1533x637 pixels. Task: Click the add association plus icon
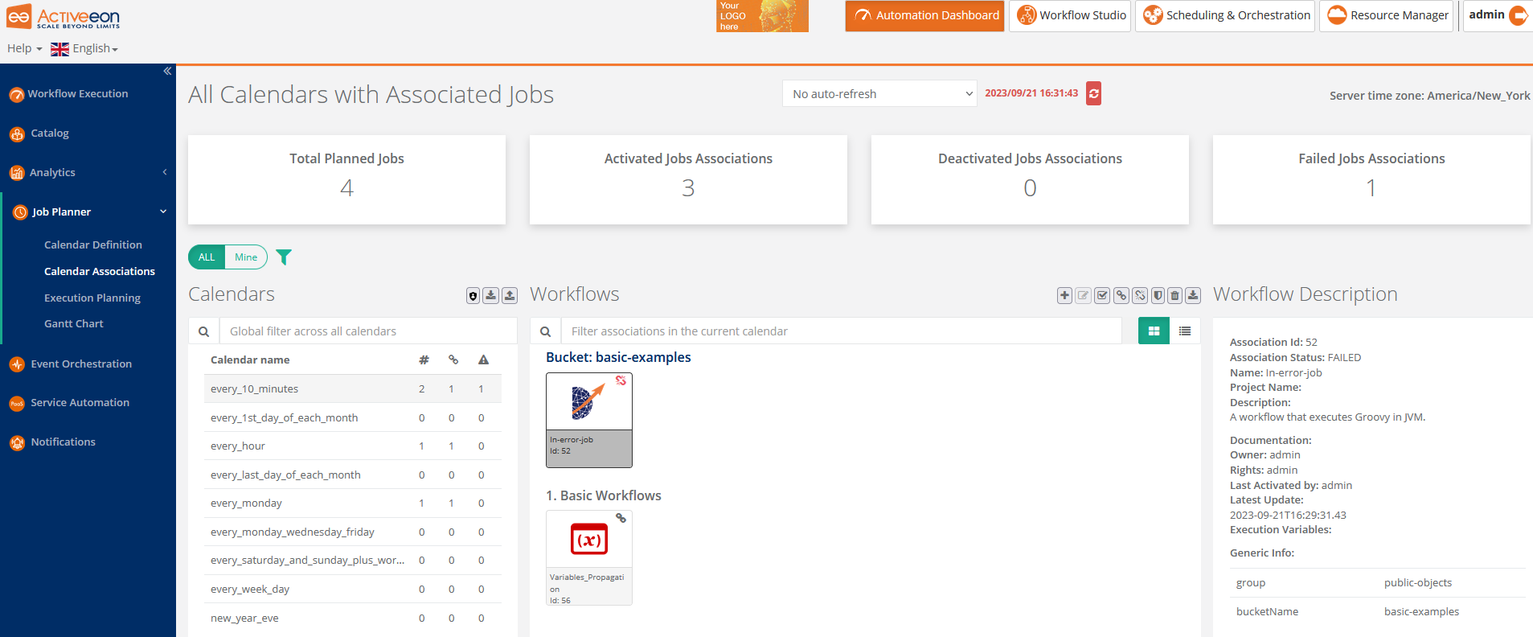pyautogui.click(x=1064, y=296)
